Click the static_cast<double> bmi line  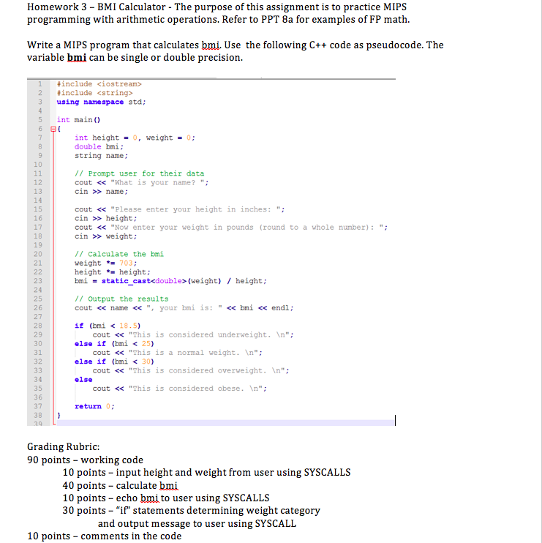(170, 281)
